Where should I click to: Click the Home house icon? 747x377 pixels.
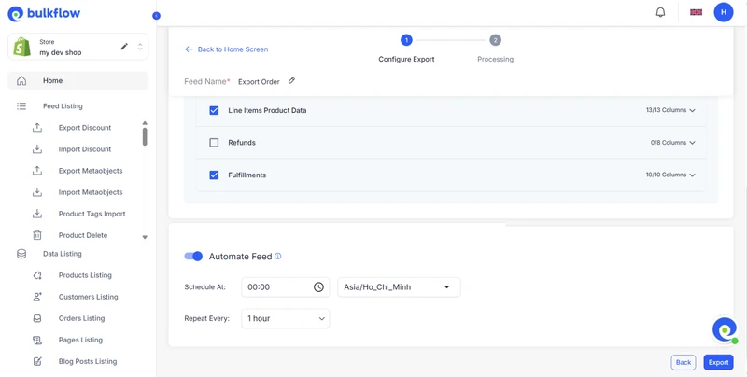tap(21, 81)
